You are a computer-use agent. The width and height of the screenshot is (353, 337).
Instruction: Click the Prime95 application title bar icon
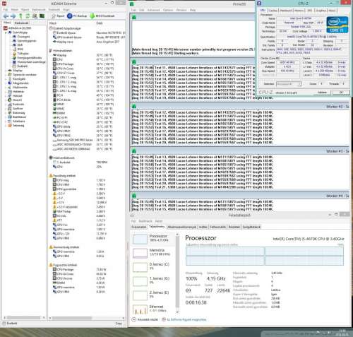[x=132, y=4]
